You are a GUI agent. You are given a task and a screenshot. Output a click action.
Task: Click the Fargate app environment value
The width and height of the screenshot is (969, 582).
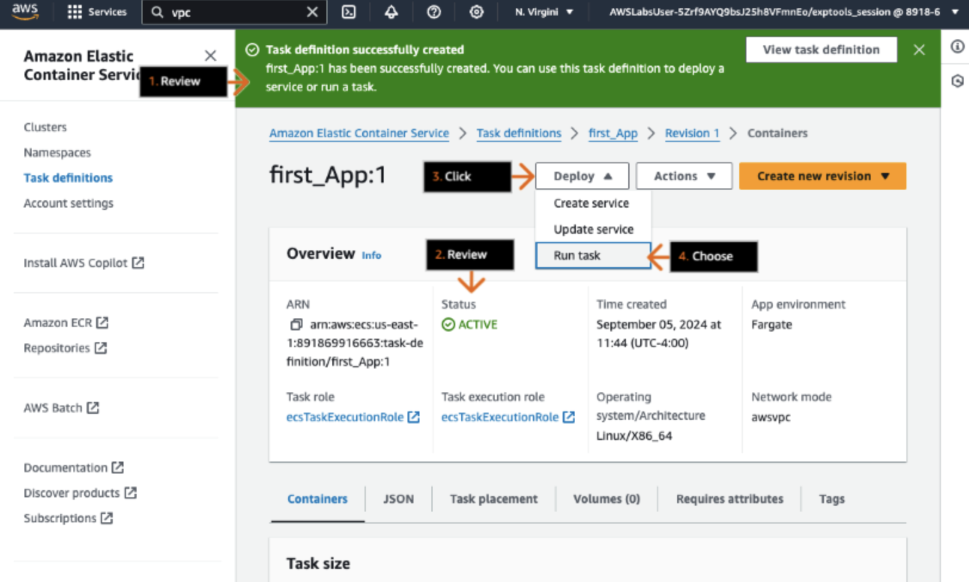tap(772, 325)
